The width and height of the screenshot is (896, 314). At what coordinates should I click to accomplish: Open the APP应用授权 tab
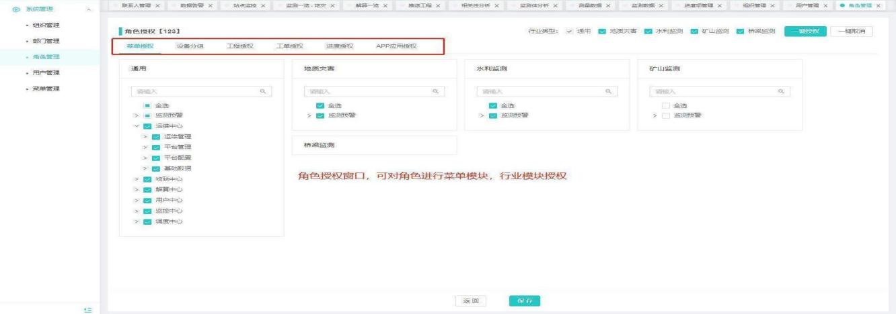click(396, 46)
